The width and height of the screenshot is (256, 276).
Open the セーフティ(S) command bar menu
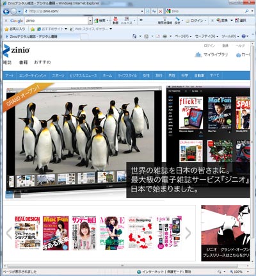207,37
